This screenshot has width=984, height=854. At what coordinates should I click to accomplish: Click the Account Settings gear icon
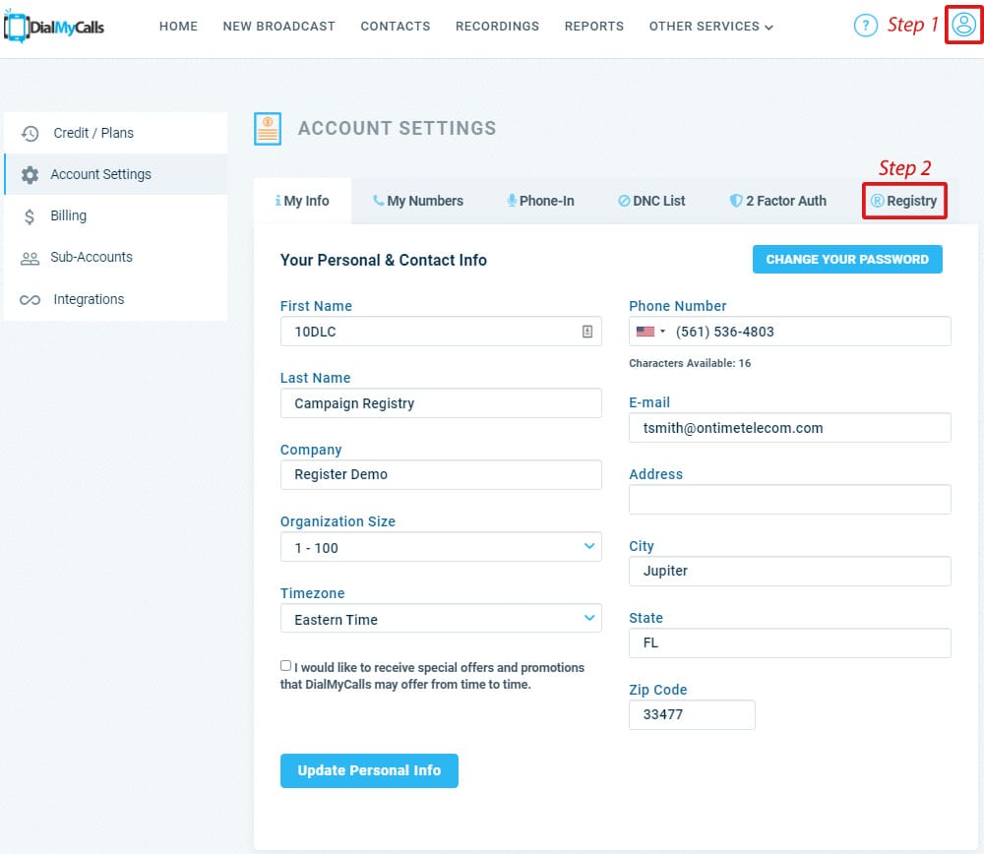(x=31, y=175)
